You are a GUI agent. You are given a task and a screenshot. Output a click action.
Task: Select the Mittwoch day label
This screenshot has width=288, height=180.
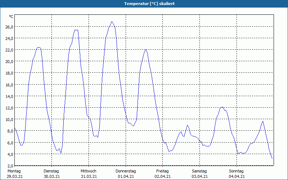tap(88, 171)
